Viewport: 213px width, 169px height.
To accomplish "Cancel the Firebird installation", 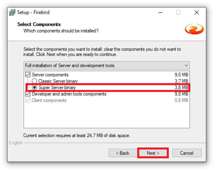I will click(187, 153).
